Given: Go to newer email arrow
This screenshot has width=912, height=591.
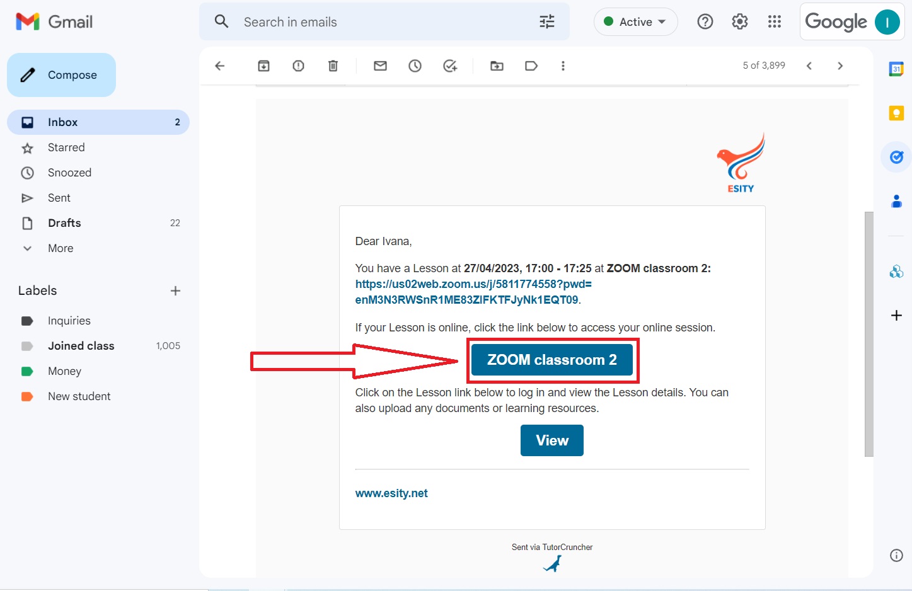Looking at the screenshot, I should tap(809, 66).
